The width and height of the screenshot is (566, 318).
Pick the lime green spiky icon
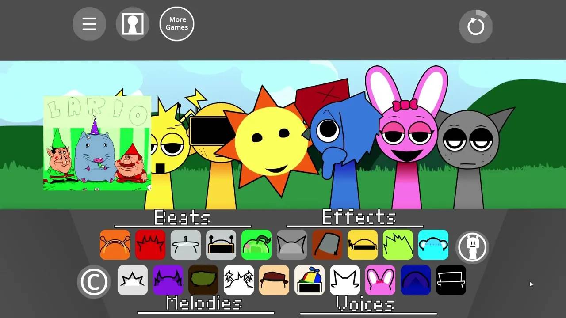tap(398, 245)
